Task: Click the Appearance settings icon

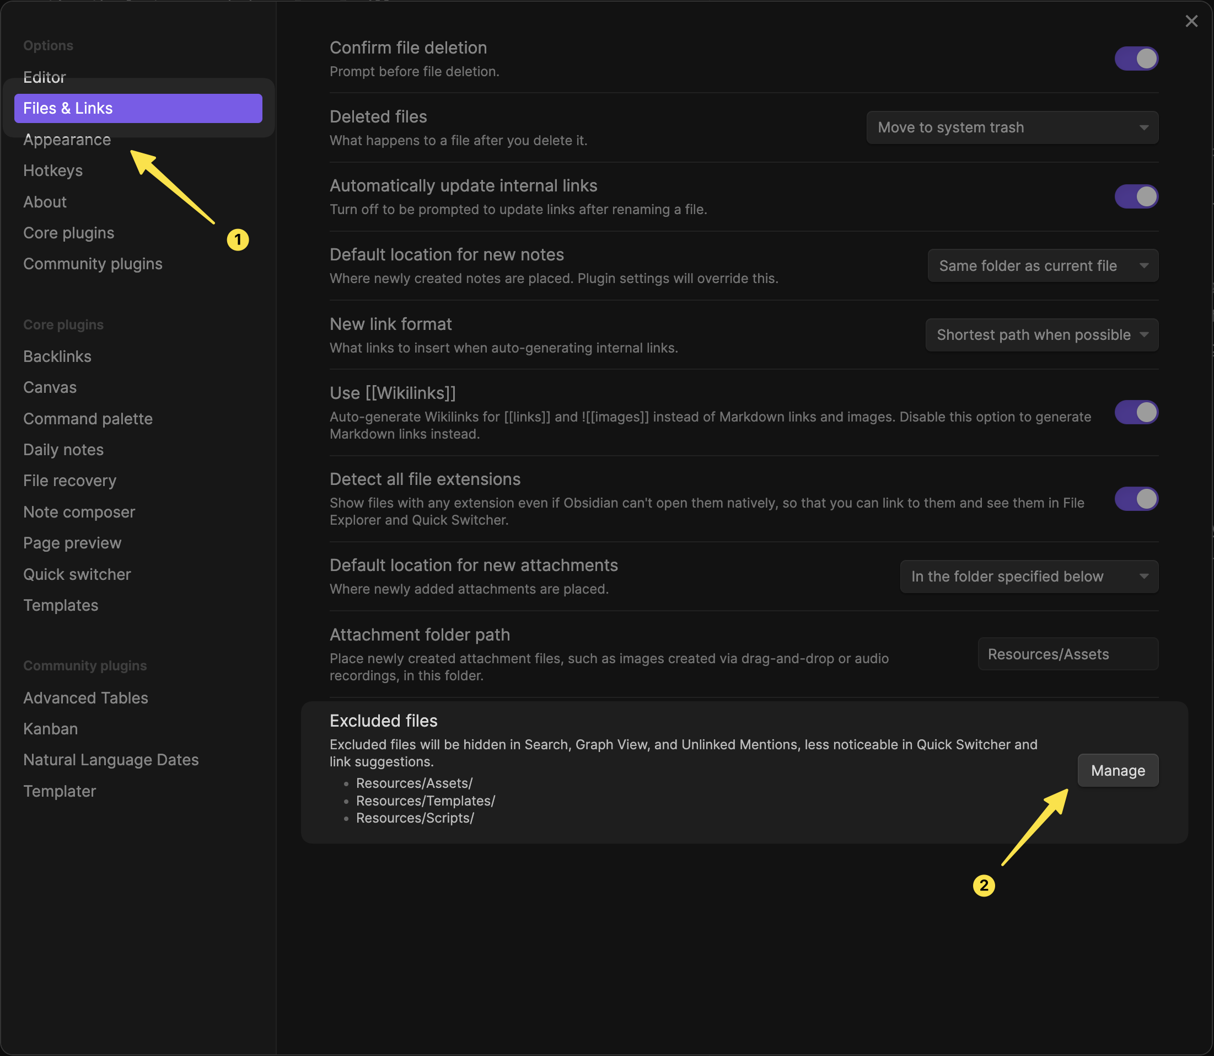Action: click(x=66, y=138)
